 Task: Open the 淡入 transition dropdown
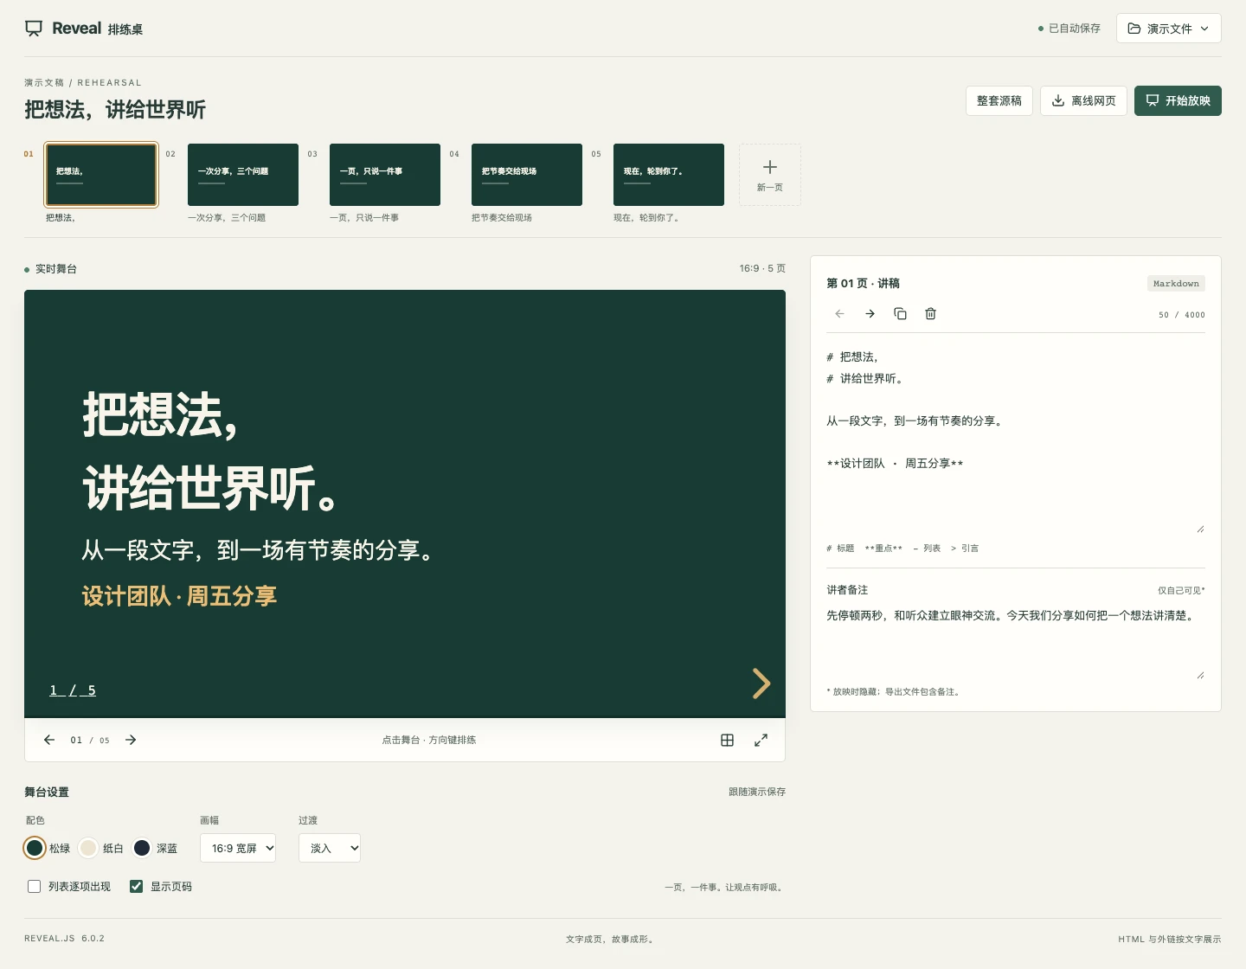click(x=330, y=848)
